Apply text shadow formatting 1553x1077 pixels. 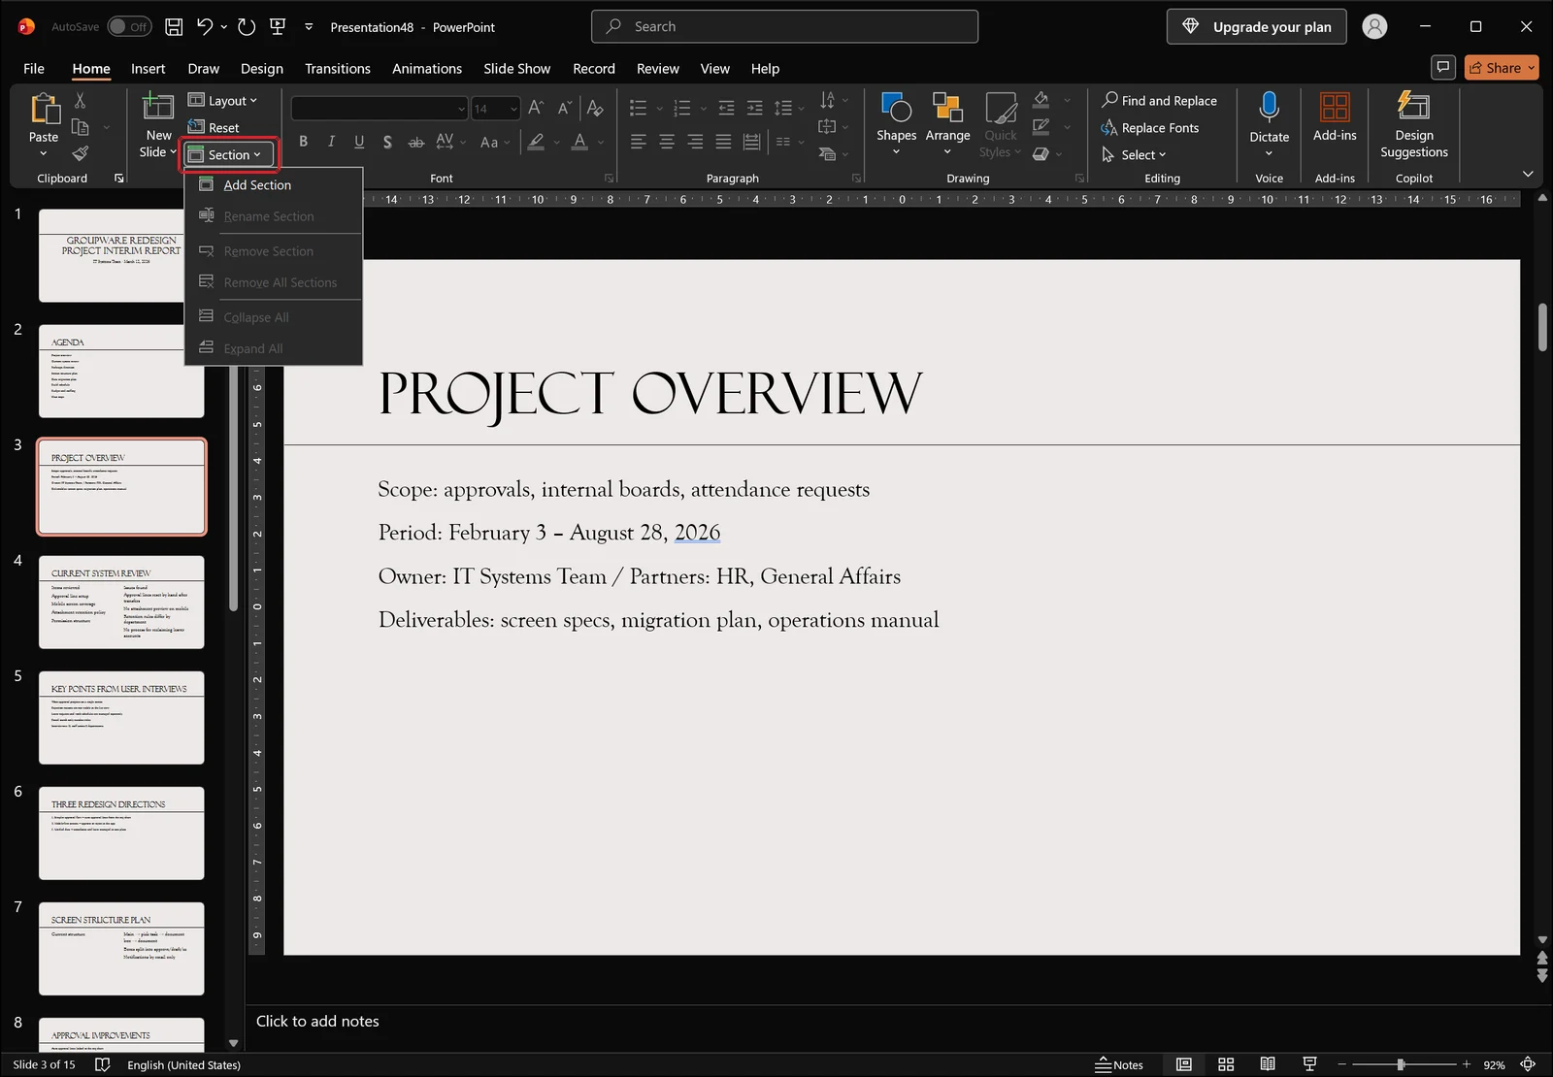tap(387, 142)
